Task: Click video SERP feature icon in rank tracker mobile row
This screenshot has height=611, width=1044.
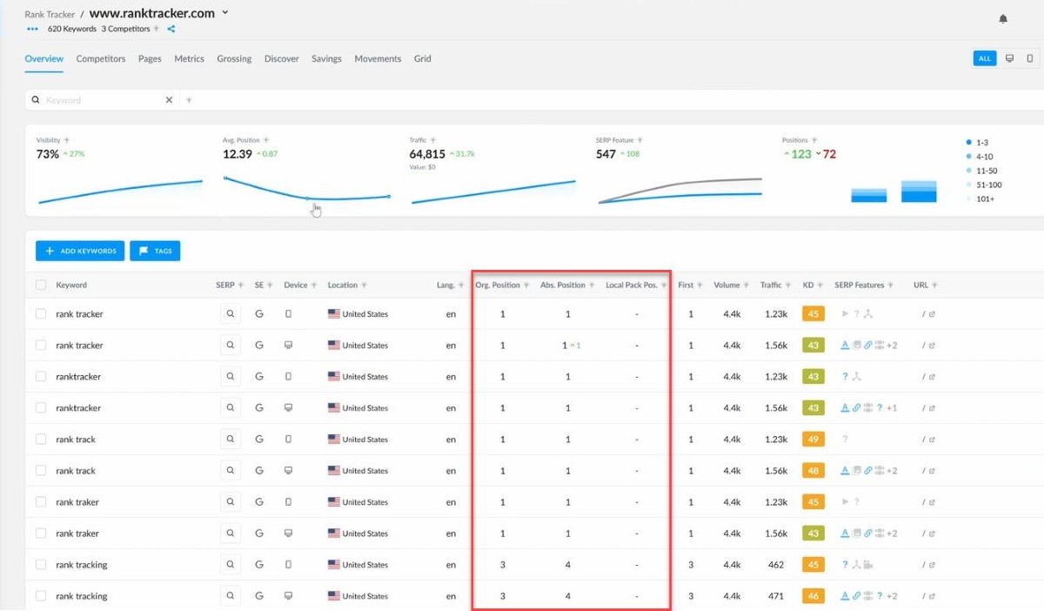Action: (x=845, y=314)
